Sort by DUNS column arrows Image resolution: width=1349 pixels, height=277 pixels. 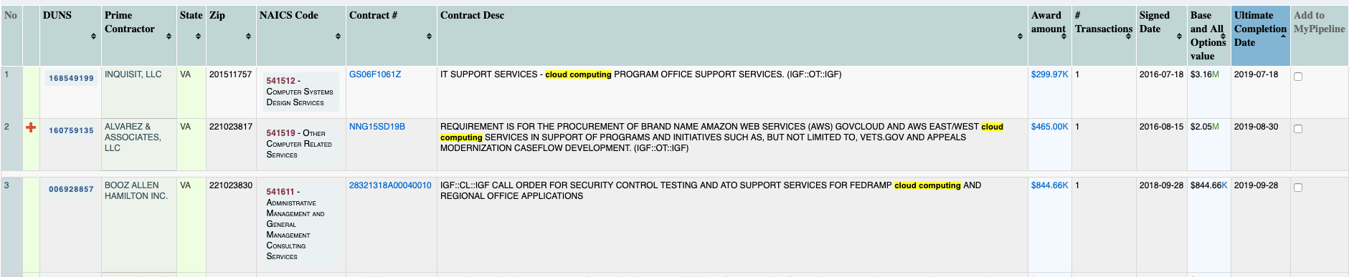tap(93, 36)
